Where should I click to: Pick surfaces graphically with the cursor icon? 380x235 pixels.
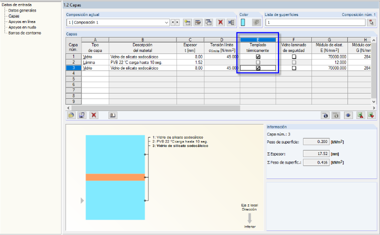pos(371,22)
